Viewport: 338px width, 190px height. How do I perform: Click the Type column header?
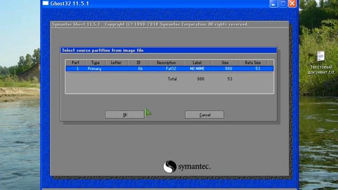pos(96,63)
